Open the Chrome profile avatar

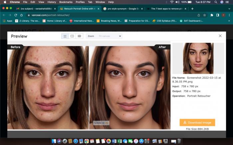pos(223,15)
